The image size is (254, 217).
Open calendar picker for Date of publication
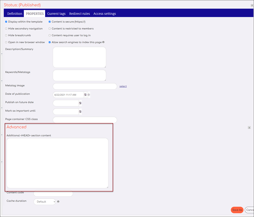[x=85, y=95]
